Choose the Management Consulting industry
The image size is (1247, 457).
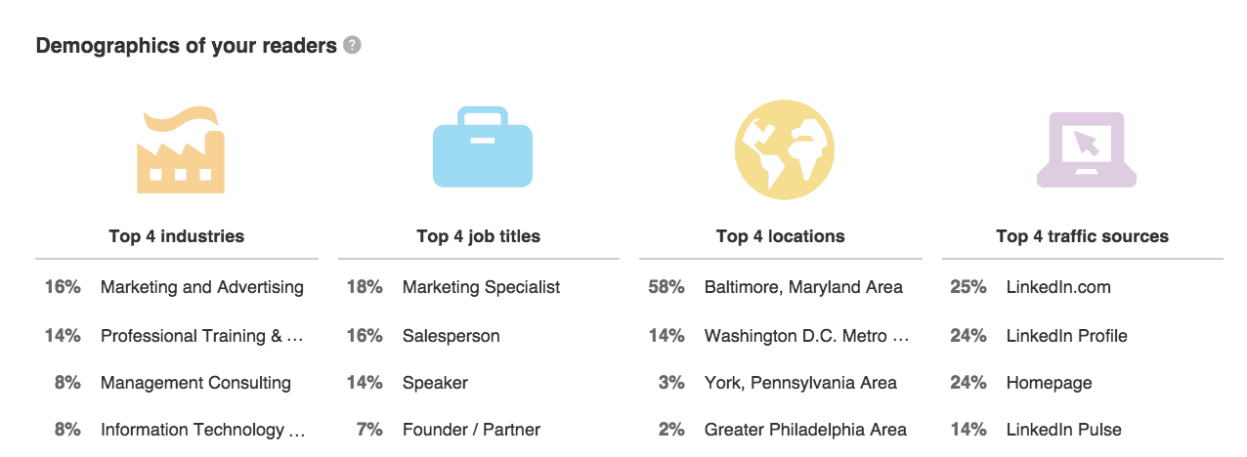[x=195, y=383]
